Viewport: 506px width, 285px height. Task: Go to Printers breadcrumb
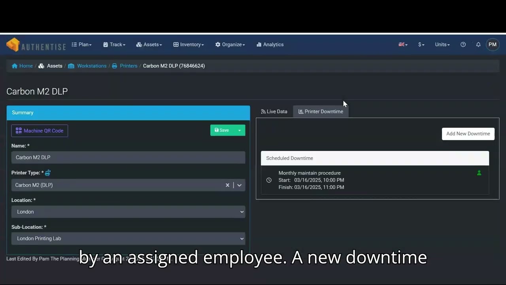125,66
